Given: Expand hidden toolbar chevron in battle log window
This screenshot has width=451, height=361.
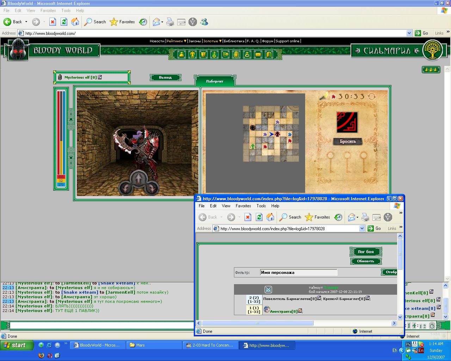Looking at the screenshot, I should pos(401,213).
